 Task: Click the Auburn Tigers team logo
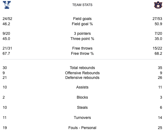click(x=158, y=5)
